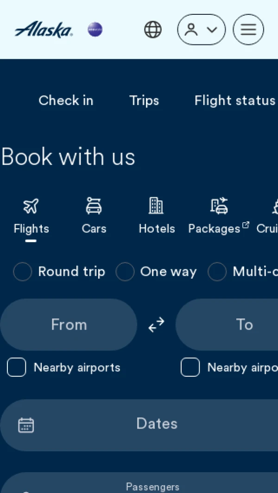
Task: Select the Cars car icon
Action: [x=94, y=206]
